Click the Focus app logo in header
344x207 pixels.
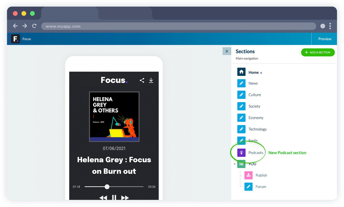coord(15,39)
